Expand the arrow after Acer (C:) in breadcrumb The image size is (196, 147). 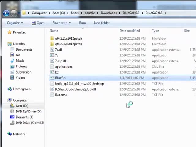(68, 13)
